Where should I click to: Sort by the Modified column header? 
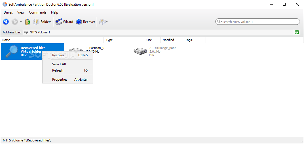coord(172,40)
